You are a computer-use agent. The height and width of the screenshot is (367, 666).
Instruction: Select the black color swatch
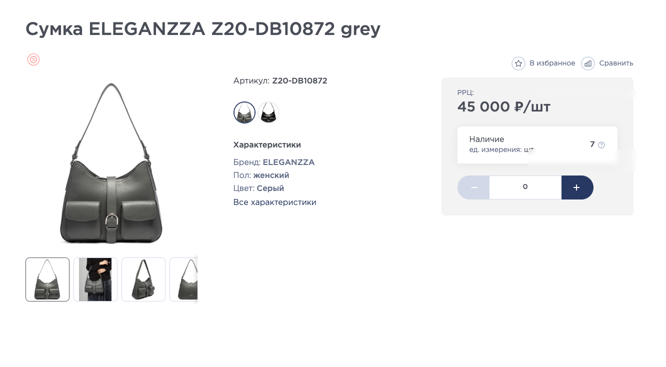268,112
